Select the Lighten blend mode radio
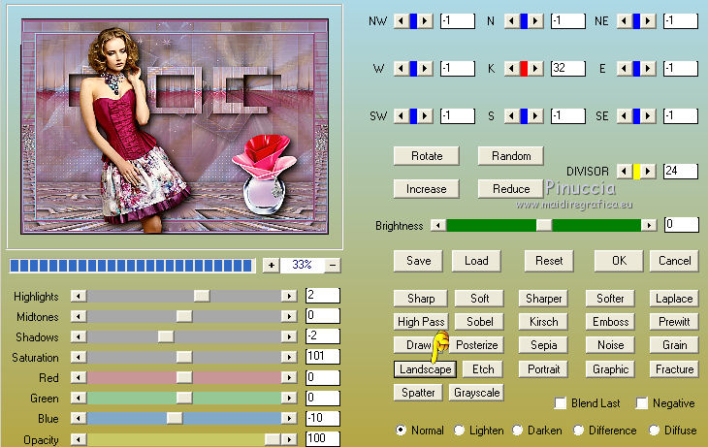708x447 pixels. 459,431
